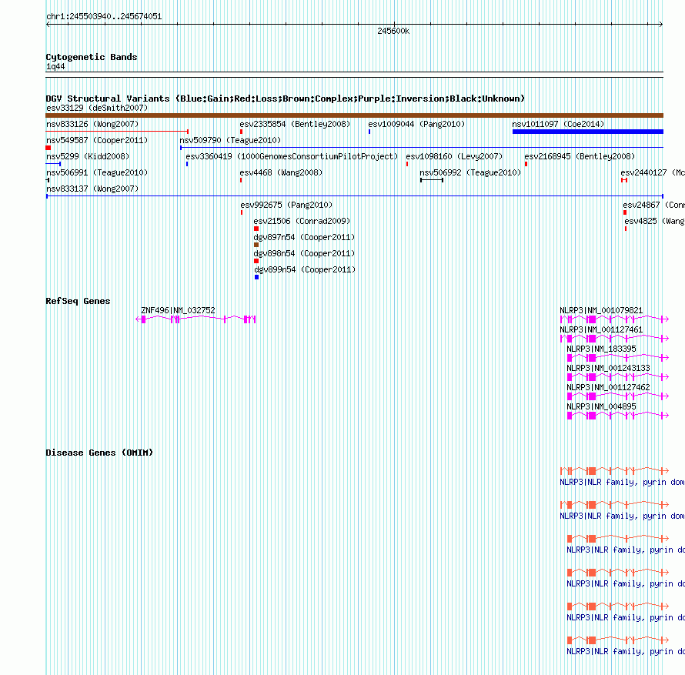
Task: Click the 1q44 cytogenetic band label
Action: point(55,66)
